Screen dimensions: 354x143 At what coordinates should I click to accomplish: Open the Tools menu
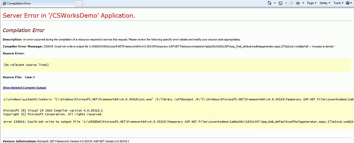point(338,3)
